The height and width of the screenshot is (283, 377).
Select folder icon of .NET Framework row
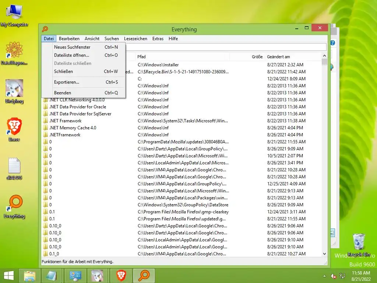[x=45, y=120]
